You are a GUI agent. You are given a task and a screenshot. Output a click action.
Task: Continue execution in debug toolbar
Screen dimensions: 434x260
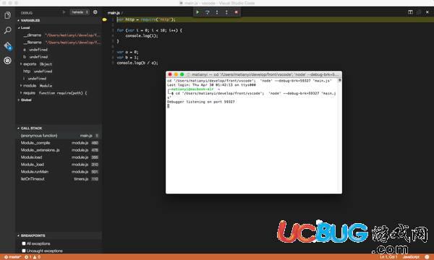coord(197,12)
